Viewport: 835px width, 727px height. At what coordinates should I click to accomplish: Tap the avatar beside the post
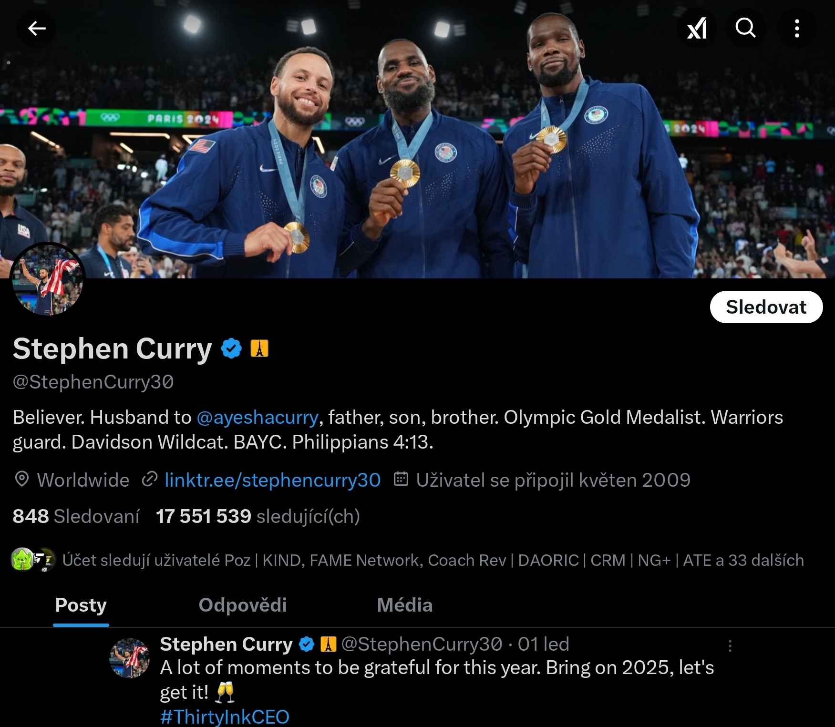(x=130, y=658)
